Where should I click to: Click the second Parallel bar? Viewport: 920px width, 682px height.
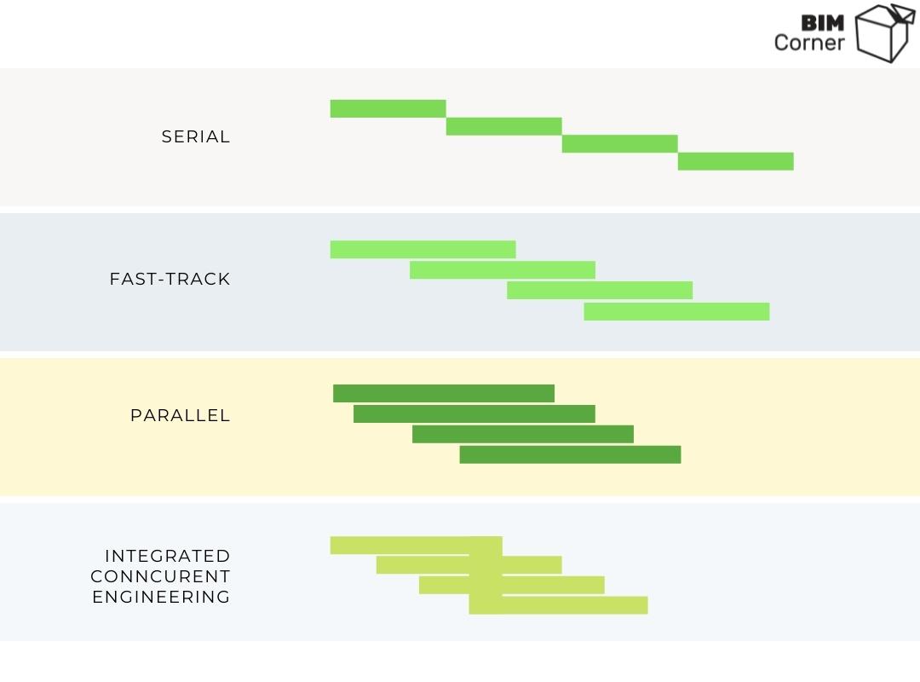pos(474,414)
